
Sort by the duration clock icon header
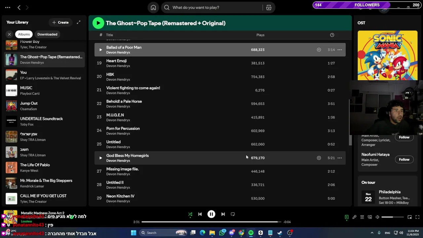tap(332, 35)
